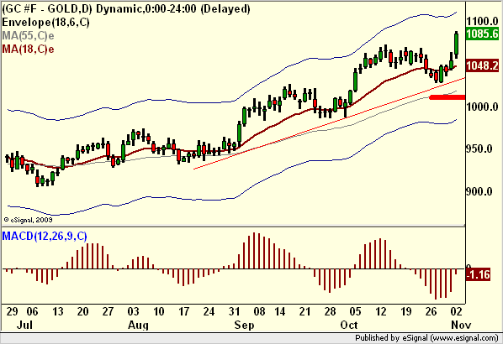Click the chart title "(GC #F - GOLD,D) Dynamic,0:00-24:00 (Delayed)"

click(126, 8)
